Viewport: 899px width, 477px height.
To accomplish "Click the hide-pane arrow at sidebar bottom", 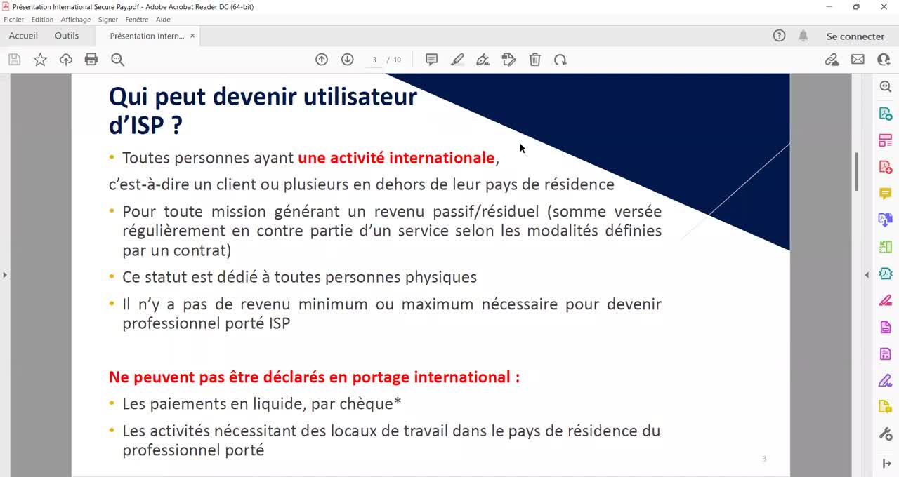I will [x=886, y=464].
